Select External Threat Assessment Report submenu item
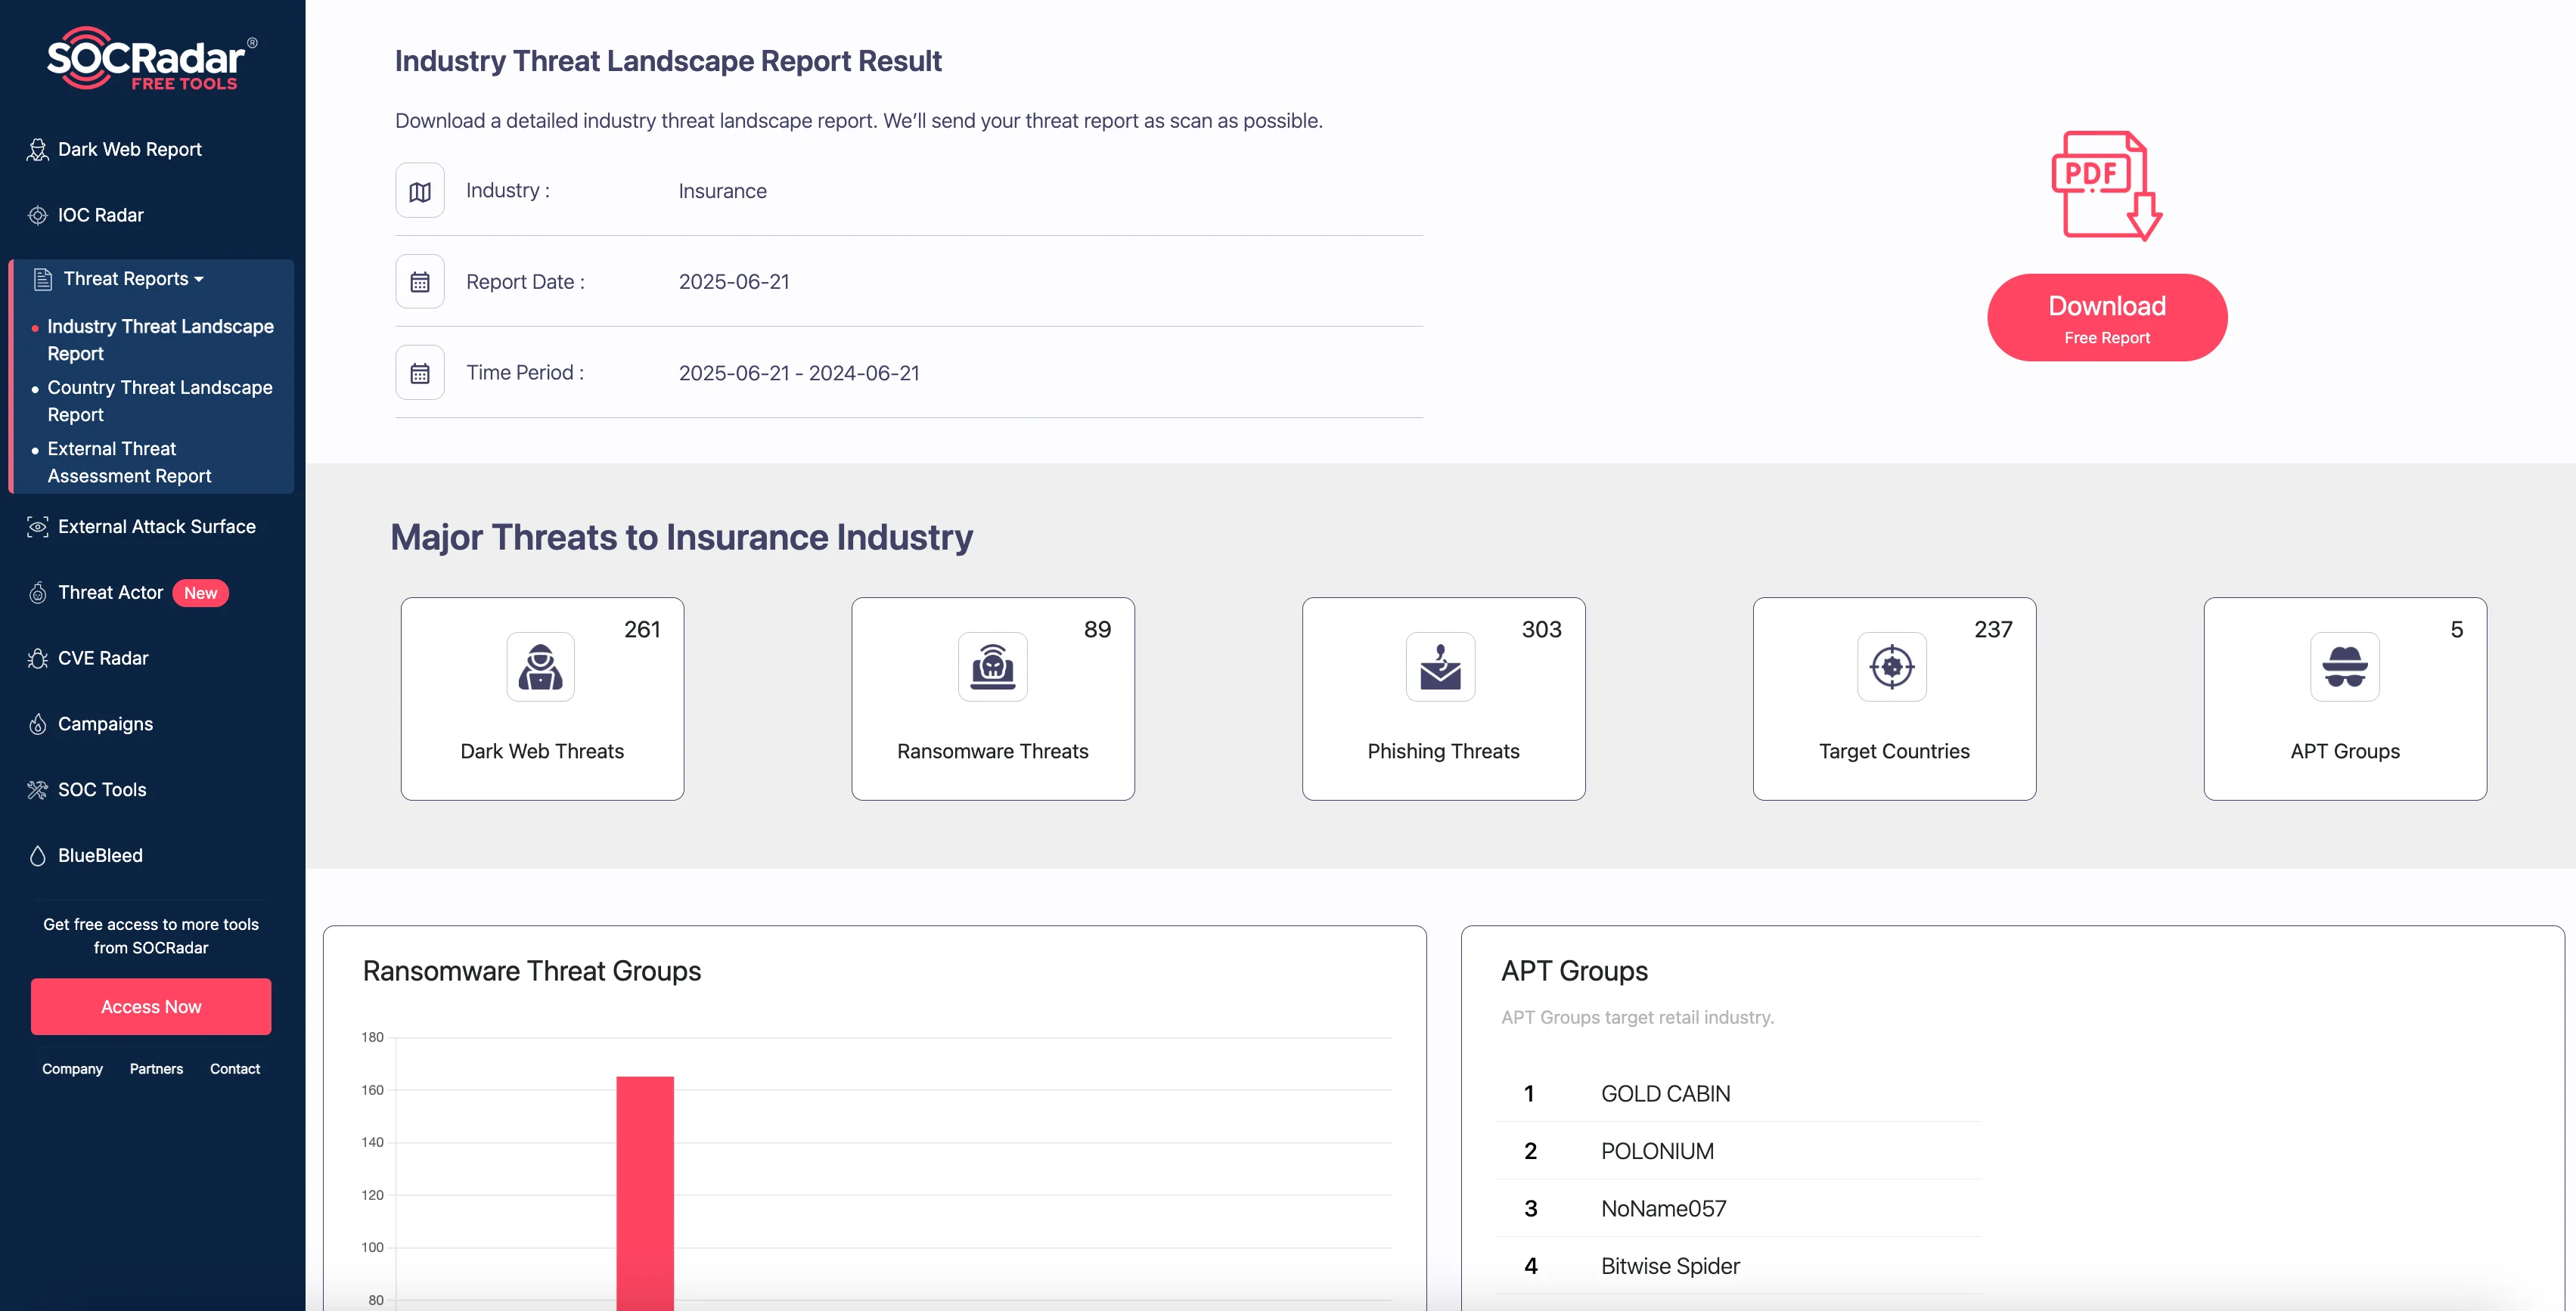 click(x=130, y=463)
